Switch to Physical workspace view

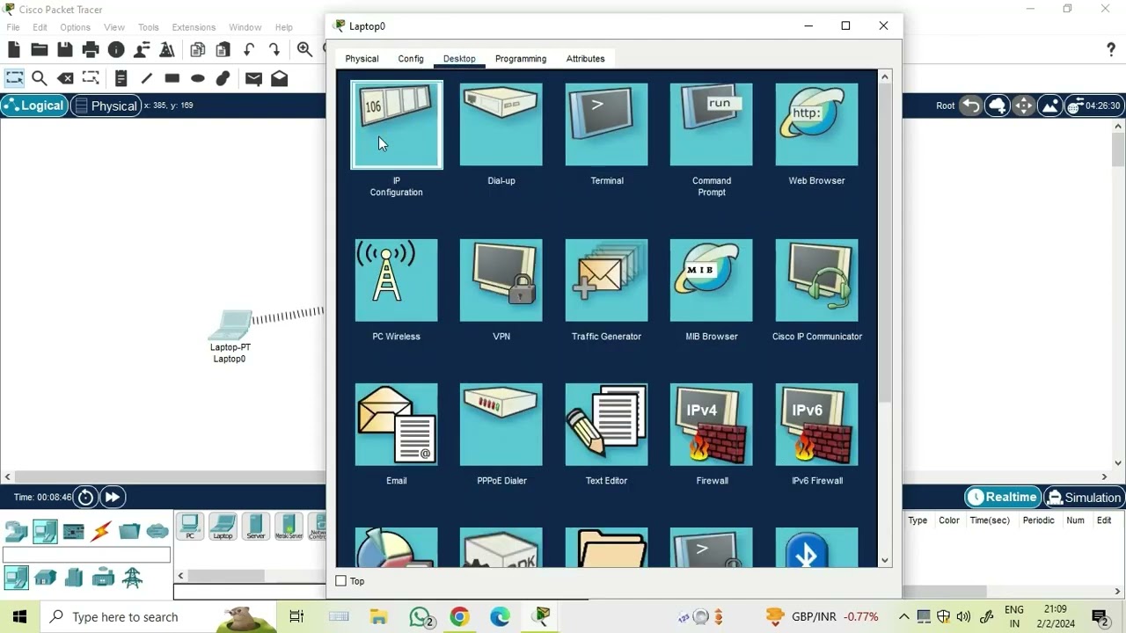pyautogui.click(x=106, y=105)
